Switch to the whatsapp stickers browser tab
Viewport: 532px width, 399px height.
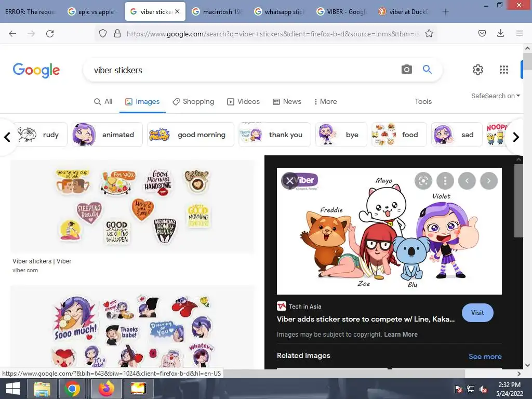click(x=280, y=12)
